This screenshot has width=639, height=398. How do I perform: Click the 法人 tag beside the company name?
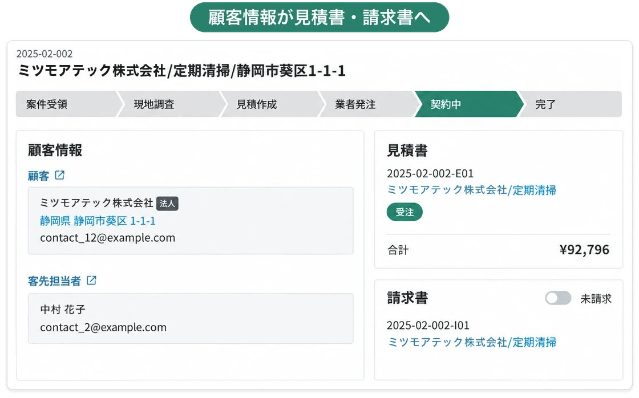167,204
